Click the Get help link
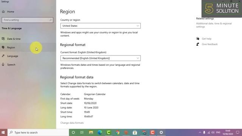The height and width of the screenshot is (136, 242). tap(206, 39)
